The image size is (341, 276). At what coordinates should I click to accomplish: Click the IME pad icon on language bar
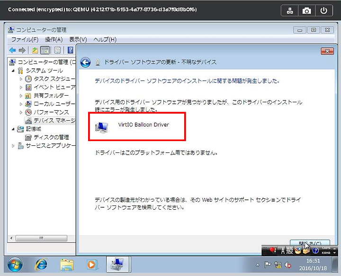coord(298,250)
